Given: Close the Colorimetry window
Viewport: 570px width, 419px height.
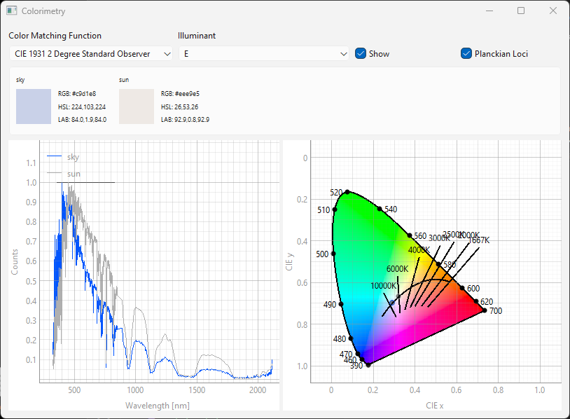Looking at the screenshot, I should pyautogui.click(x=553, y=11).
